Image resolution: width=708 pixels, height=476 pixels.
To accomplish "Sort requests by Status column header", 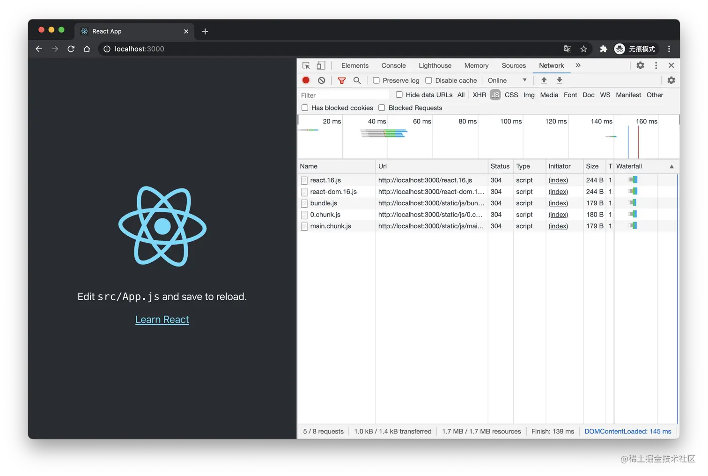I will pos(500,166).
